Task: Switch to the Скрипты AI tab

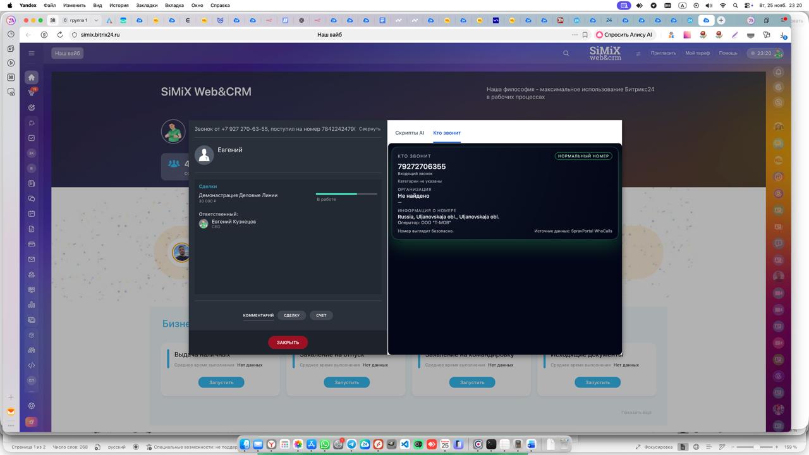Action: 410,133
